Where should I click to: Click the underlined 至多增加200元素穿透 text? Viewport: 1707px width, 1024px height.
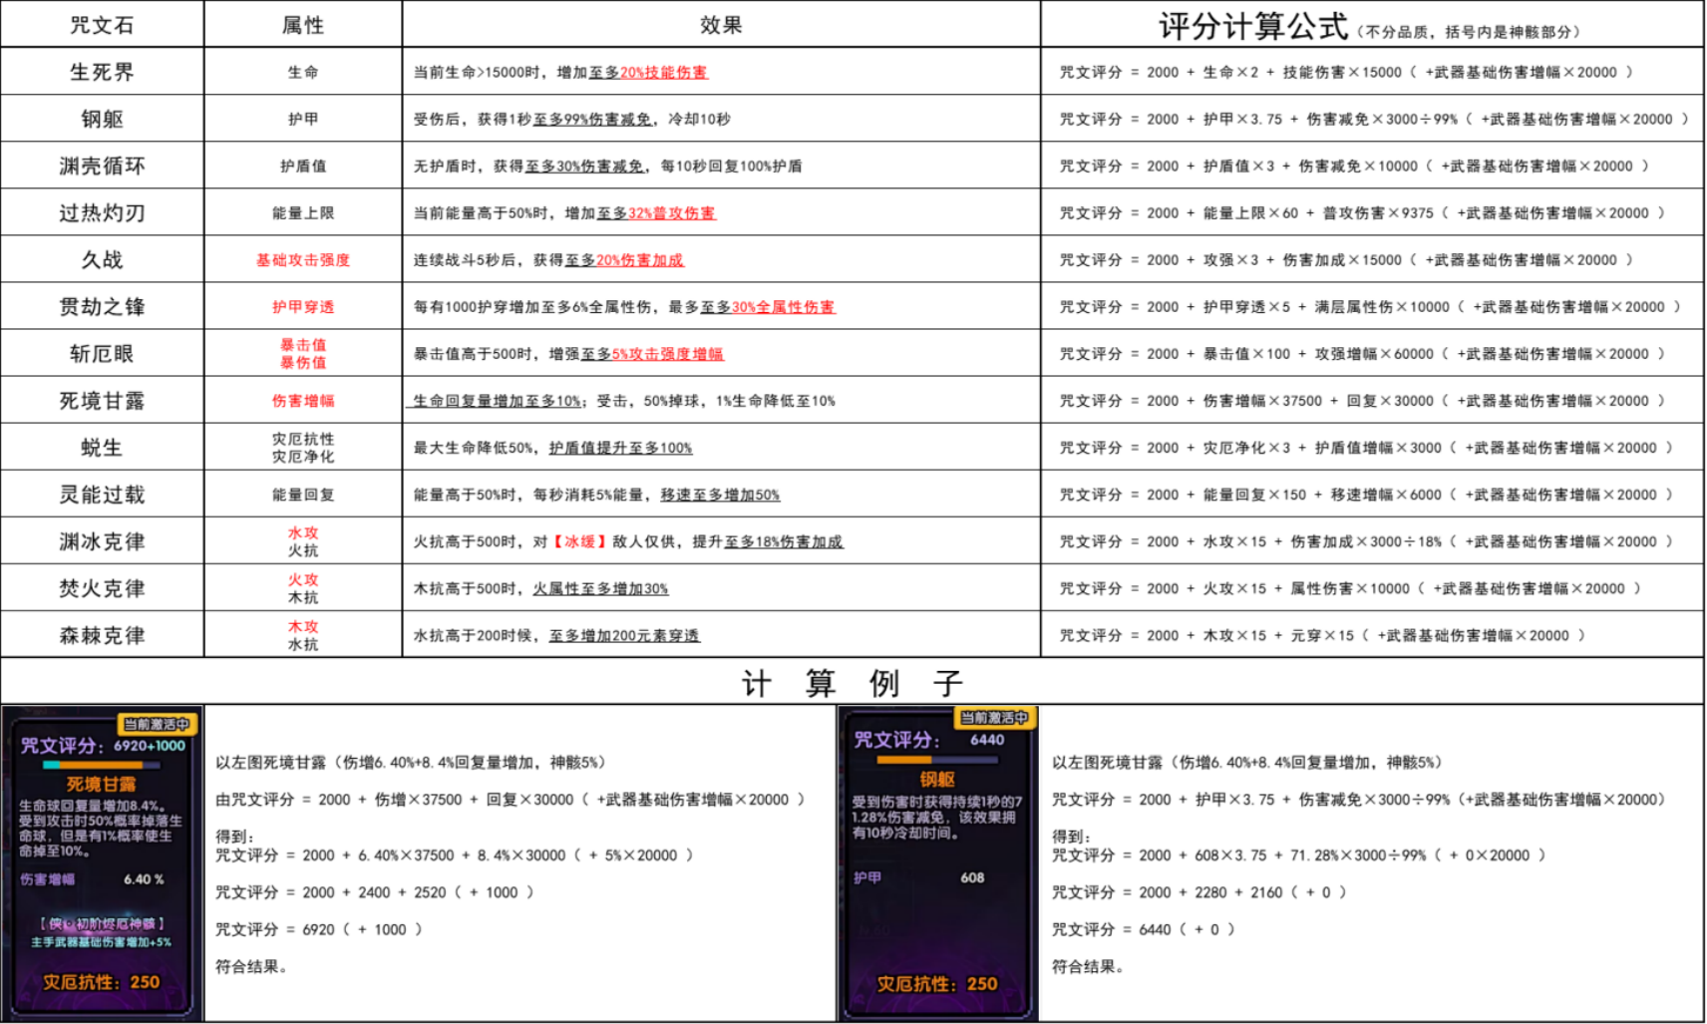pyautogui.click(x=624, y=636)
